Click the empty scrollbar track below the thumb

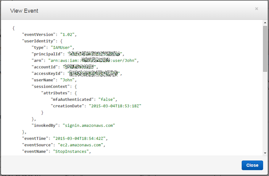point(265,115)
